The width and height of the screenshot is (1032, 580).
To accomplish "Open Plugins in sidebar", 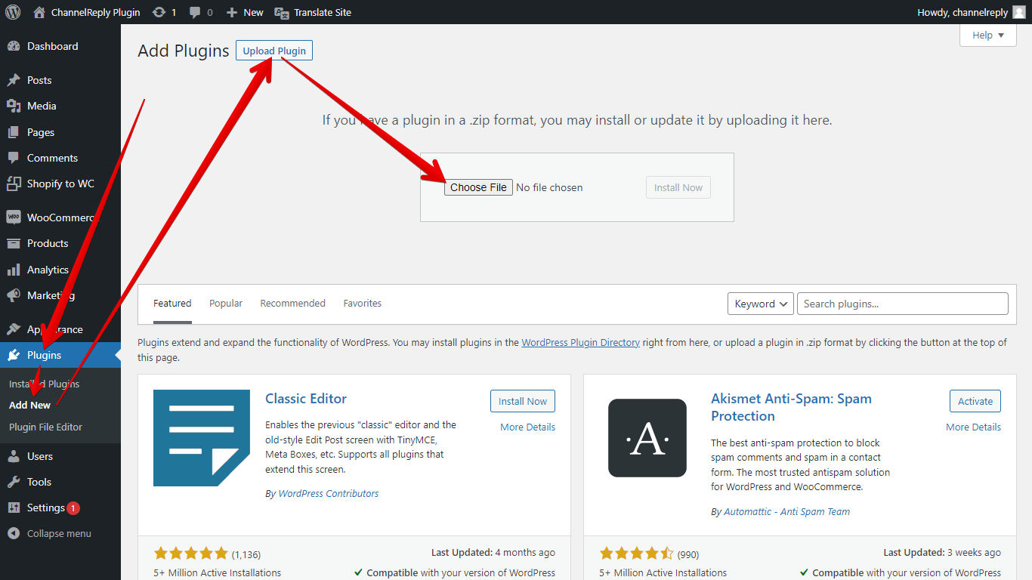I will click(60, 355).
